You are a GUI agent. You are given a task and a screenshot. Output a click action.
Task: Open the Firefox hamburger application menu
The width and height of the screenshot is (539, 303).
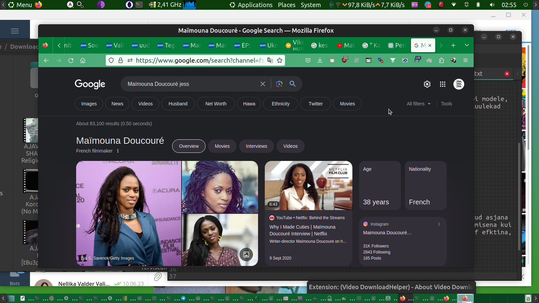[466, 60]
